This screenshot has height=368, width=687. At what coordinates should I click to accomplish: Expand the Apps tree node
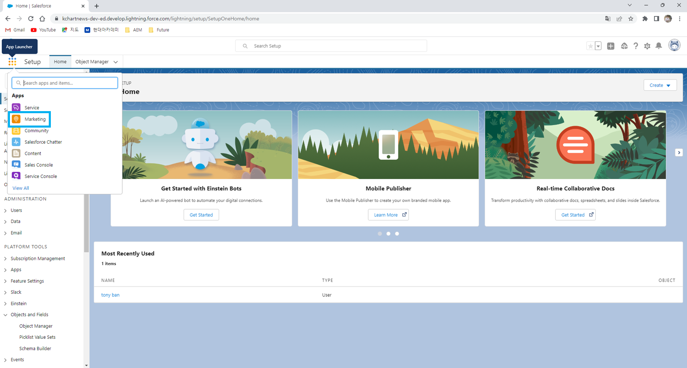[5, 270]
